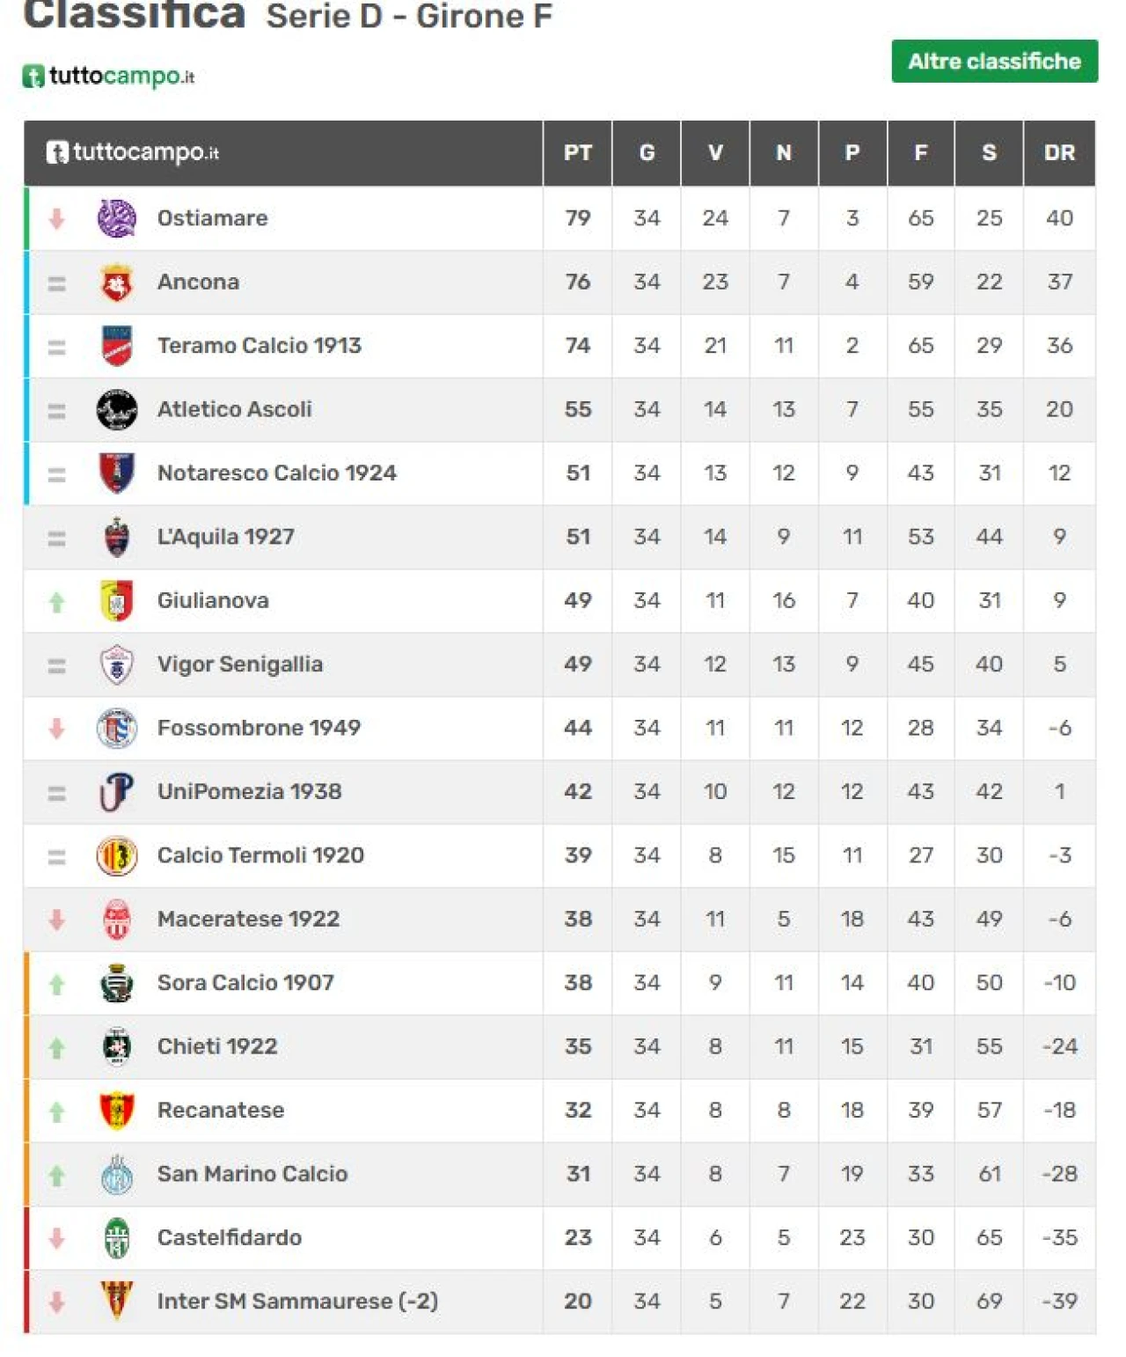The image size is (1126, 1357).
Task: Open the L'Aquila 1927 team link
Action: (226, 537)
